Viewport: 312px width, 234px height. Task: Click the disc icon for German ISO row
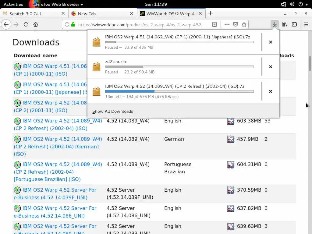(x=17, y=139)
